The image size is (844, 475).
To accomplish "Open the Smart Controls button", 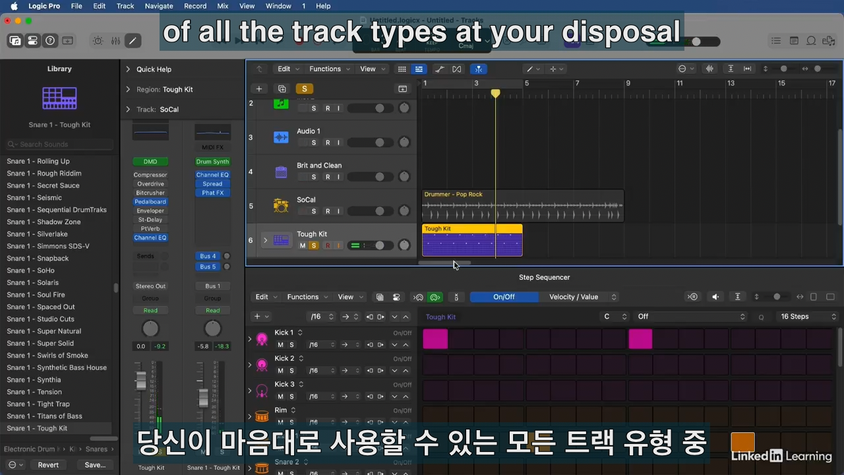I will click(x=98, y=41).
